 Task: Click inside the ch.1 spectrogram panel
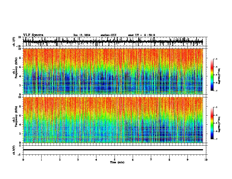[x=113, y=71]
